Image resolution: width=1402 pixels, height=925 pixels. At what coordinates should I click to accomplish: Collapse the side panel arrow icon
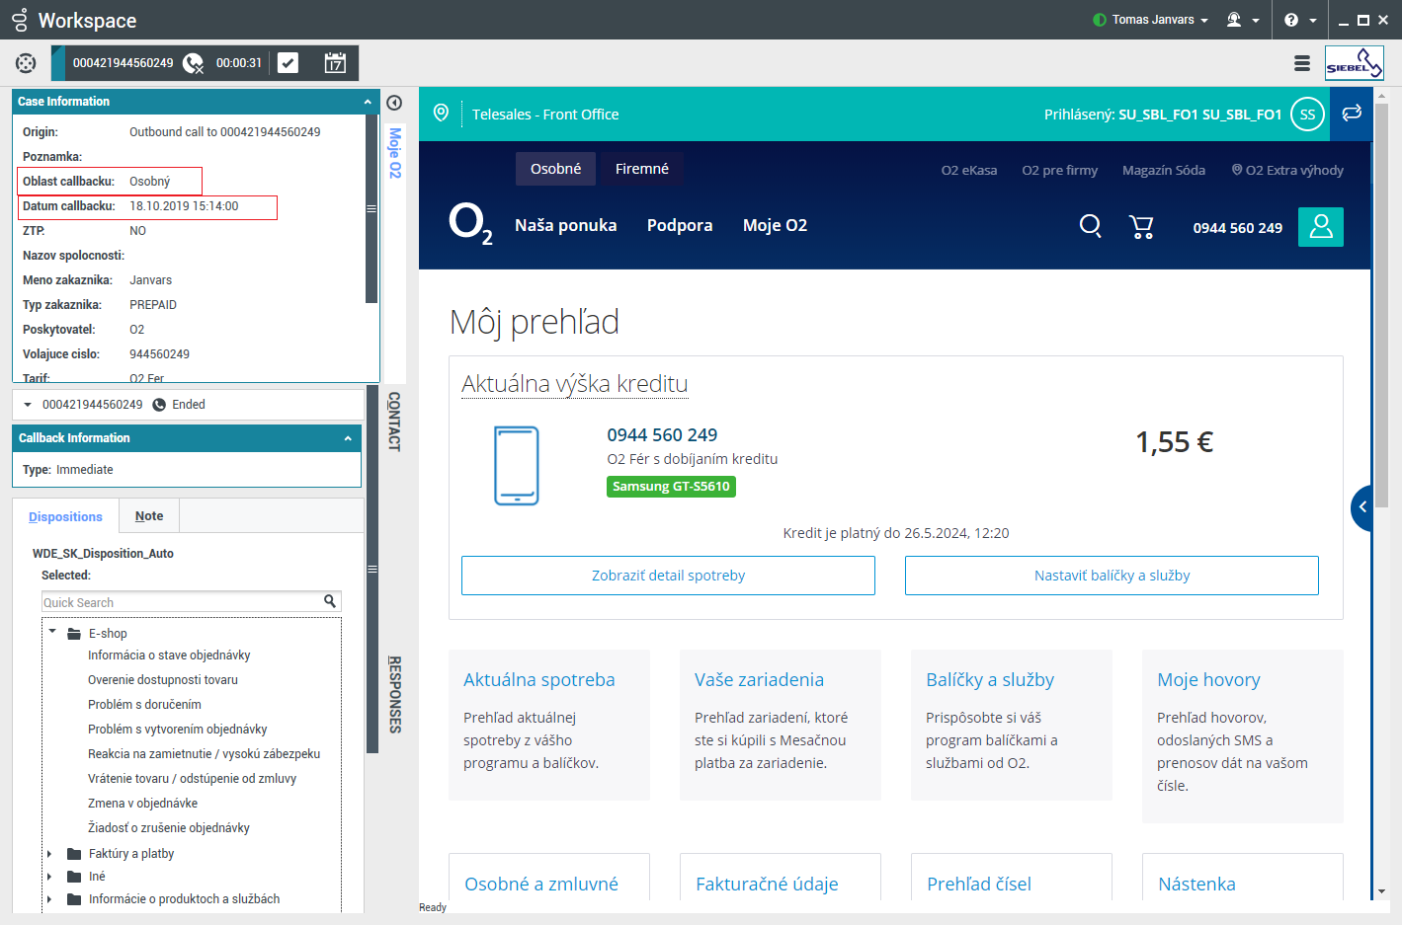click(x=394, y=103)
